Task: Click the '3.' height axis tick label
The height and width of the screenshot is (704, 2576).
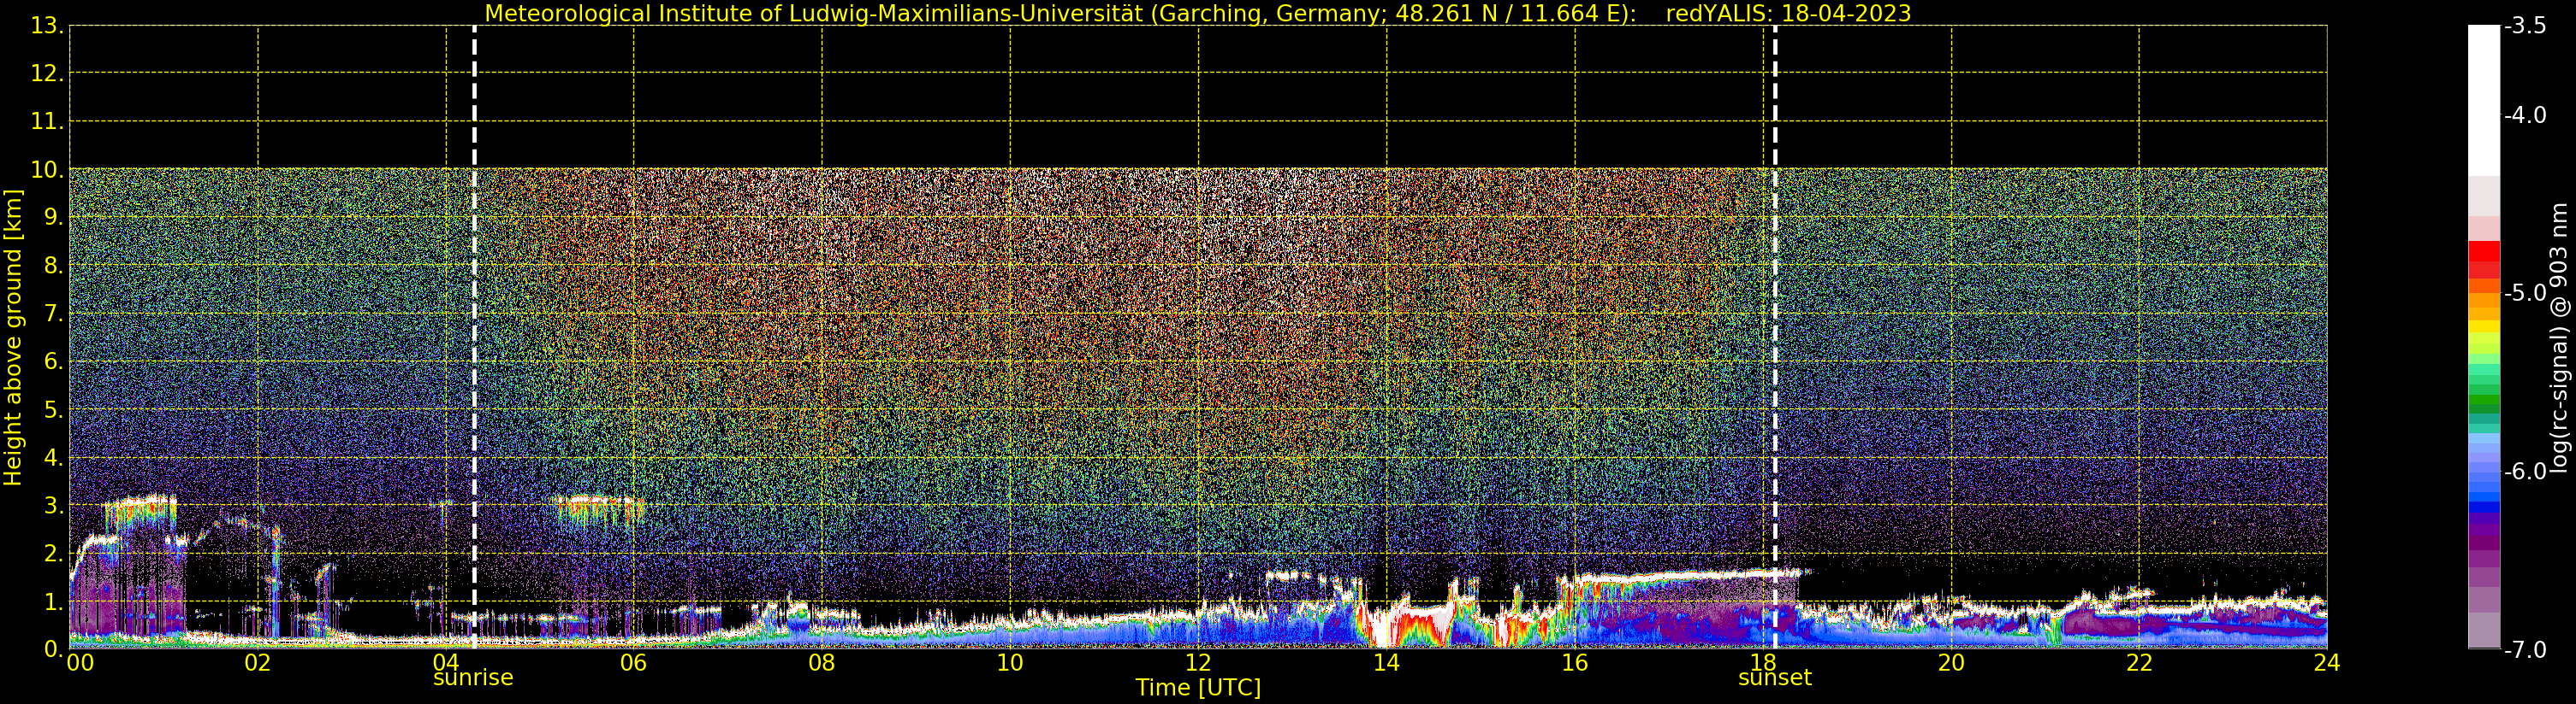Action: tap(54, 505)
